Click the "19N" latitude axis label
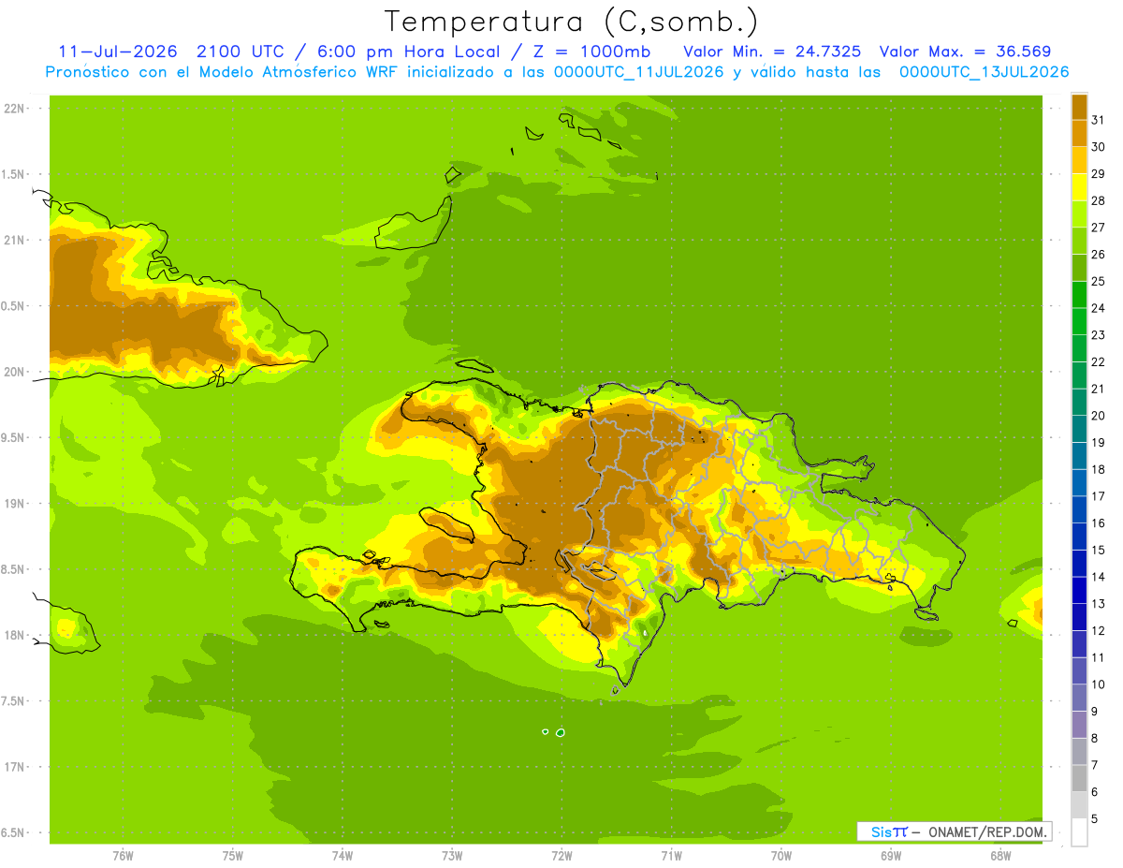This screenshot has width=1123, height=868. pos(13,504)
